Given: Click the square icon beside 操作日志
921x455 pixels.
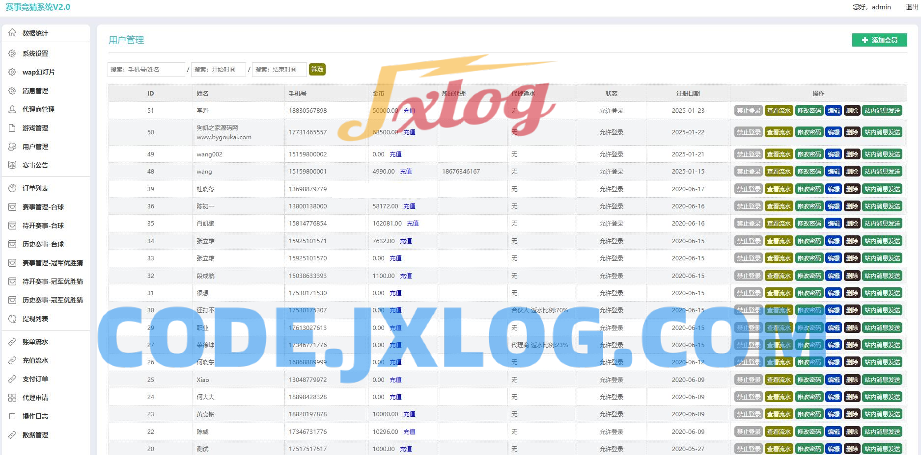Looking at the screenshot, I should [x=12, y=416].
